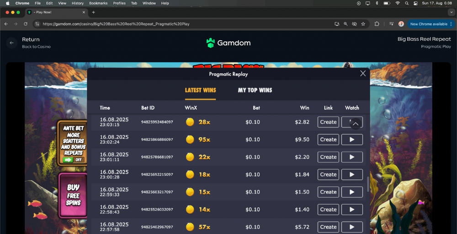Click the gold coin beside 18x
The image size is (457, 234).
190,175
